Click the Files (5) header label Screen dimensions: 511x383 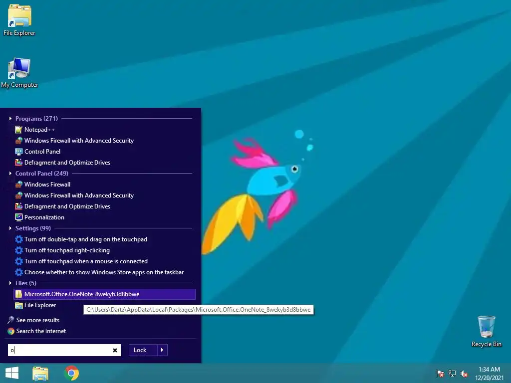pos(26,283)
